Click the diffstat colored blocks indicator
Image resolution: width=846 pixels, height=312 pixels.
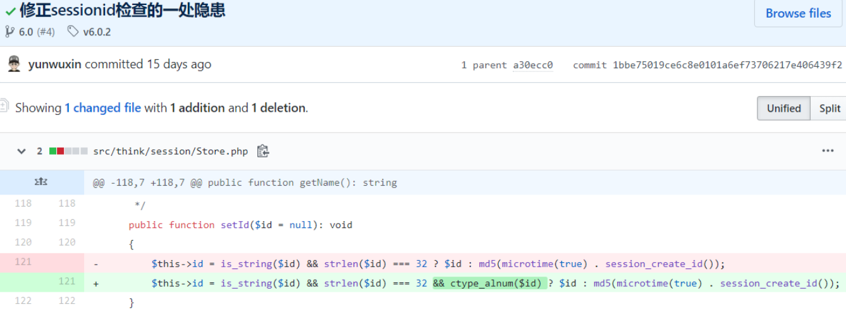click(x=68, y=151)
